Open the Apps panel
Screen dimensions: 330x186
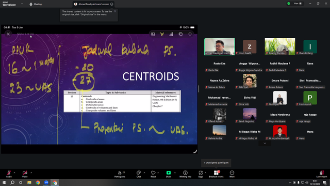(x=201, y=174)
